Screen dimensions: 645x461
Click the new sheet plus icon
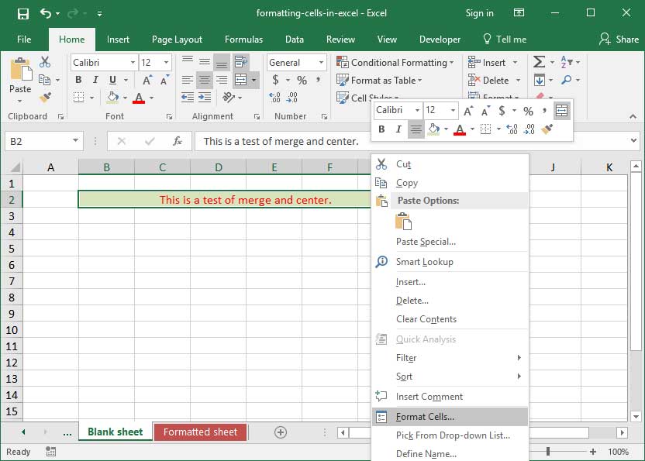[x=281, y=432]
